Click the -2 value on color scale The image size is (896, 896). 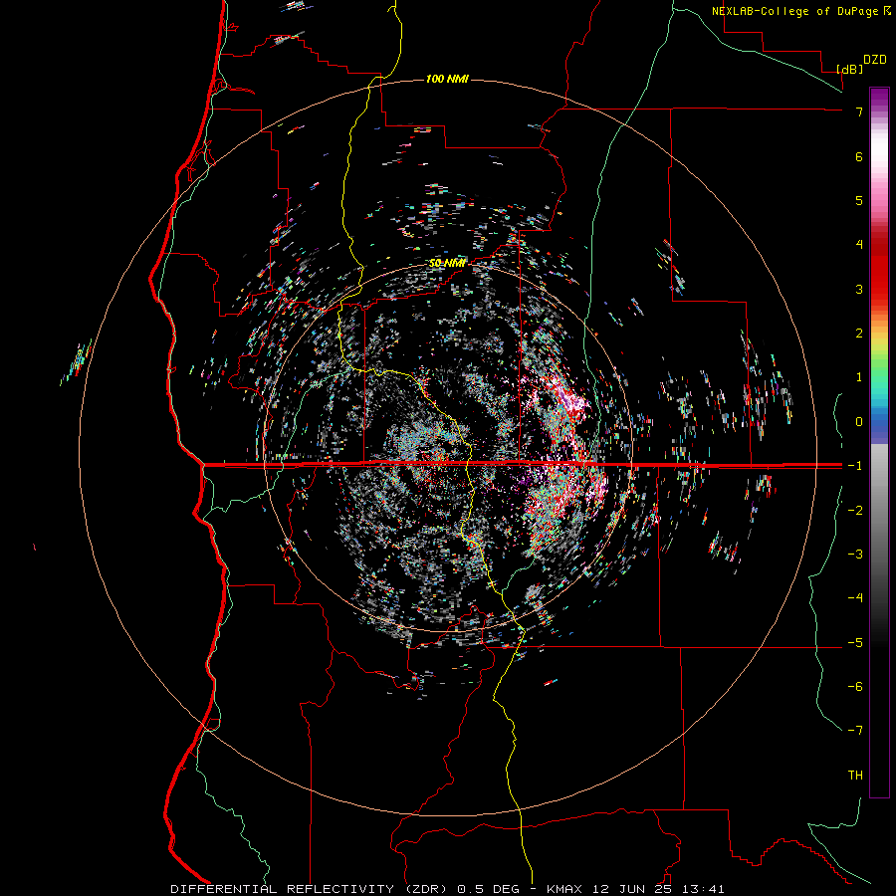pyautogui.click(x=855, y=511)
